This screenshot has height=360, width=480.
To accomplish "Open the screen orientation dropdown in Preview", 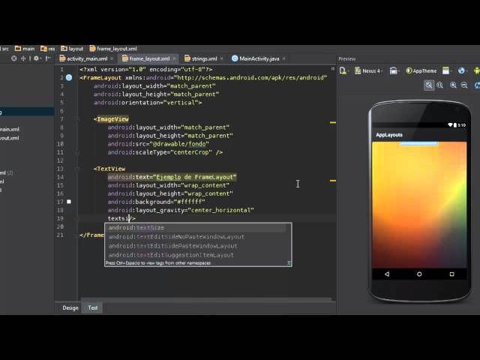I will [394, 71].
